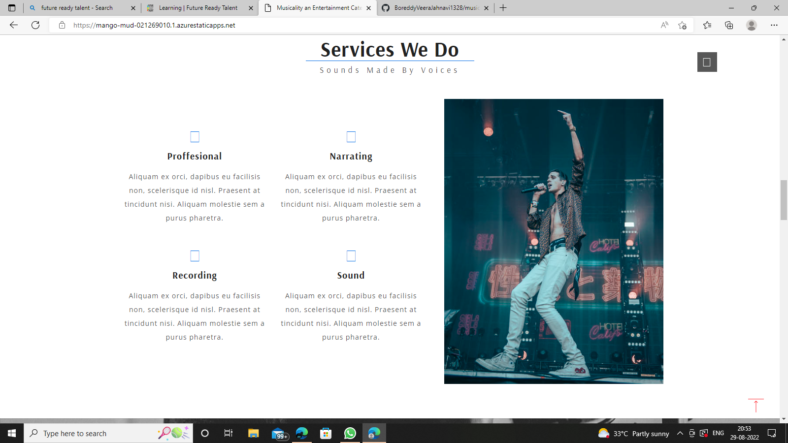Image resolution: width=788 pixels, height=443 pixels.
Task: Open the ENG language selector
Action: (x=718, y=434)
